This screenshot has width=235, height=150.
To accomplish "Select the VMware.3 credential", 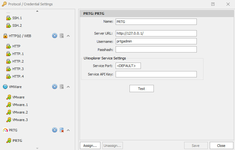I will click(20, 120).
